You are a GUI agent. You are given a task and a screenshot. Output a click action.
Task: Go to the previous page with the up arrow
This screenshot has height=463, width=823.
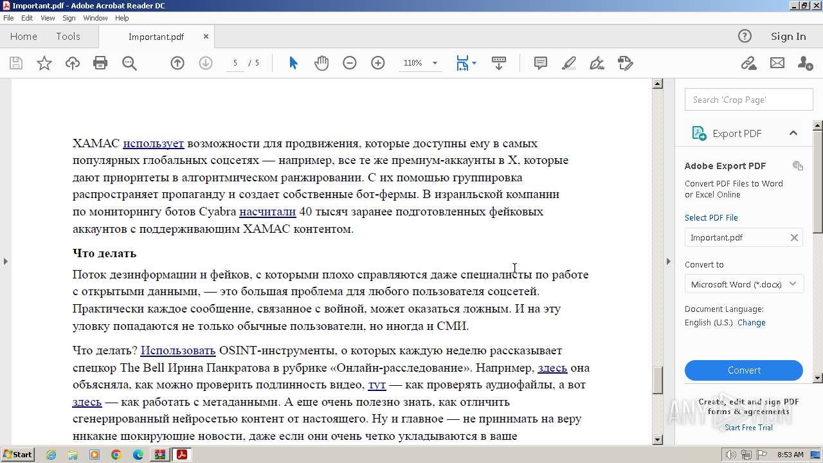coord(177,63)
